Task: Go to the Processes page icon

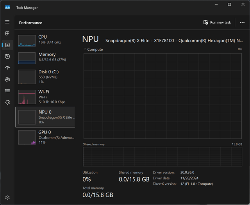Action: (7, 33)
